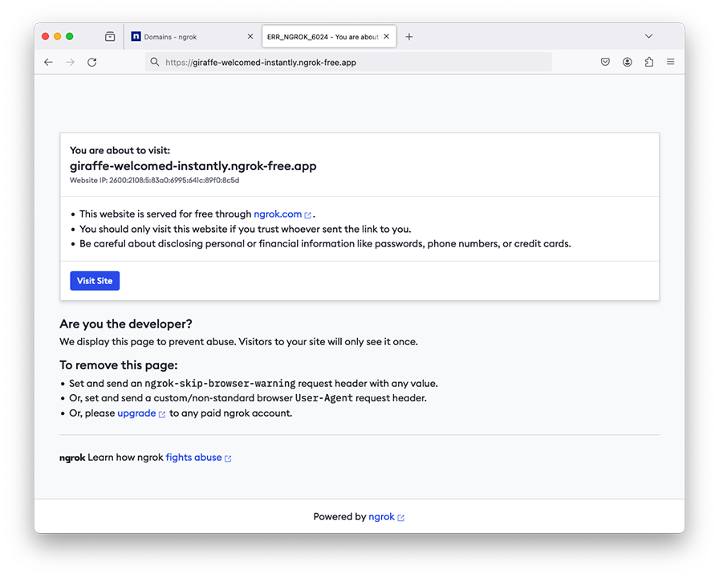Click the external-link icon beside fights abuse

click(228, 458)
